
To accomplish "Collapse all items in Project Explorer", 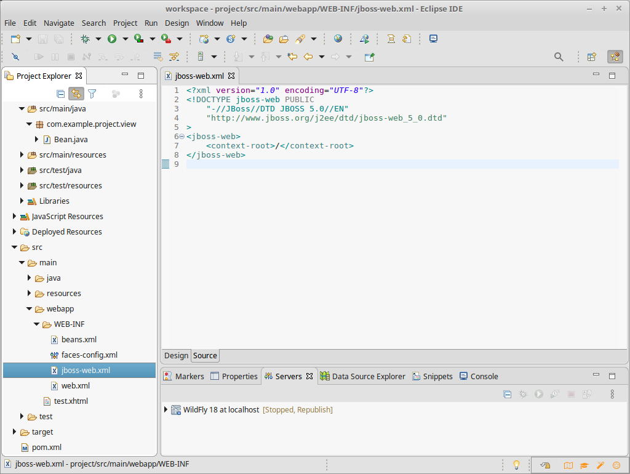I will [x=60, y=94].
